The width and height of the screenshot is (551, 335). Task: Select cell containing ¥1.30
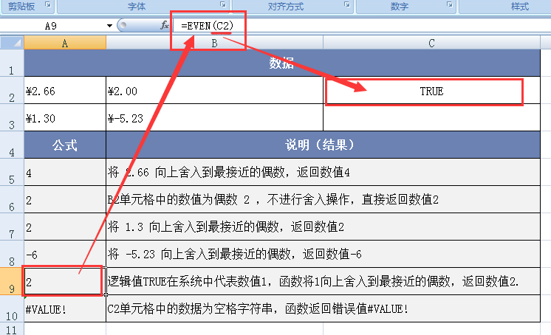[x=65, y=118]
